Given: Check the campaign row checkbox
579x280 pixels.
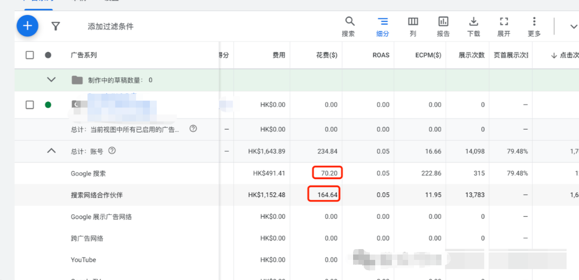Looking at the screenshot, I should coord(29,105).
